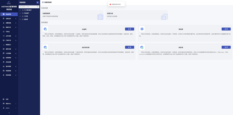Click the 帮助中心 icon
Viewport: 233px width, 115px height.
click(x=4, y=104)
